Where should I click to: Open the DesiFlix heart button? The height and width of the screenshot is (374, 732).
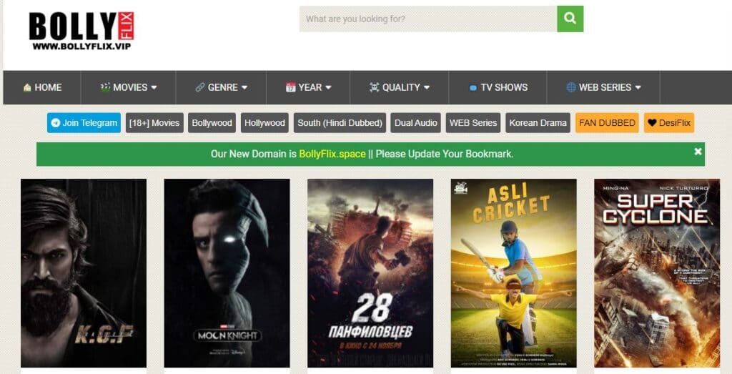coord(668,123)
